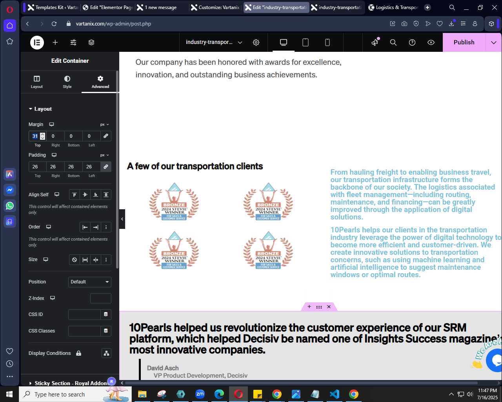The image size is (502, 402).
Task: Open Messenger in Opera sidebar
Action: pos(10,190)
